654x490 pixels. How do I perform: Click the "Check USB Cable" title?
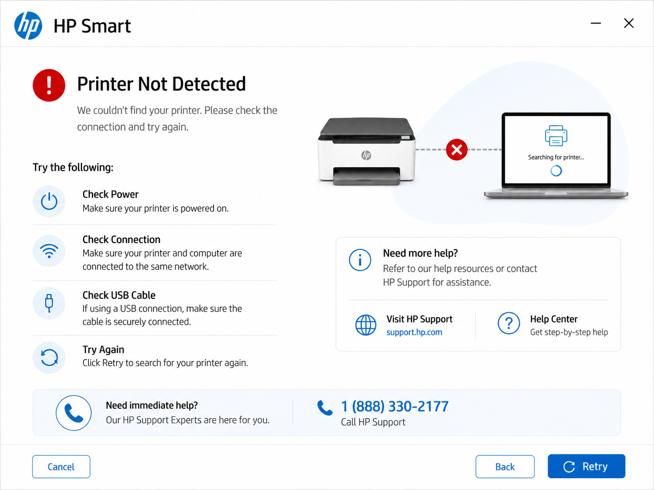[x=119, y=295]
